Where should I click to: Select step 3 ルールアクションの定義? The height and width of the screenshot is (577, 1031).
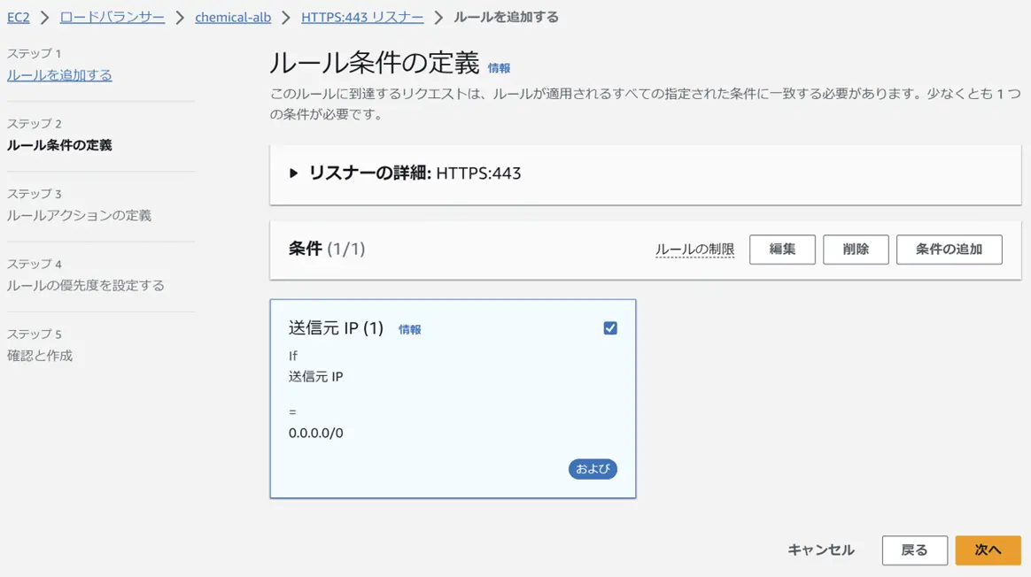coord(79,215)
